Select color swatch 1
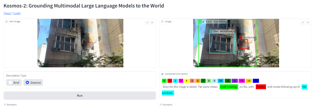The width and height of the screenshot is (320, 109). (170, 81)
